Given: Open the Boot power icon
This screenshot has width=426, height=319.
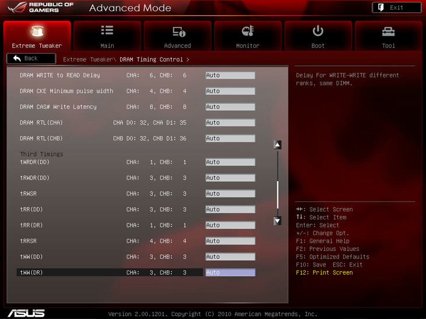Looking at the screenshot, I should tap(318, 31).
